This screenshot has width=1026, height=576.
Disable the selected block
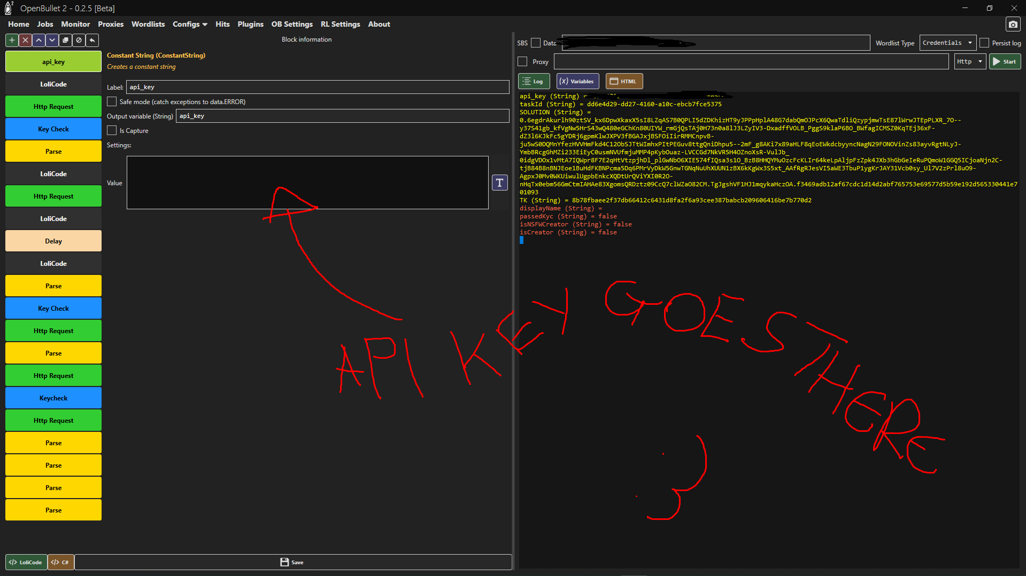tap(79, 40)
